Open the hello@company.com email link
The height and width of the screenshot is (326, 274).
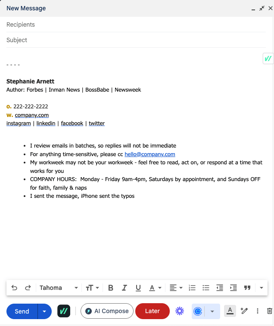point(150,154)
